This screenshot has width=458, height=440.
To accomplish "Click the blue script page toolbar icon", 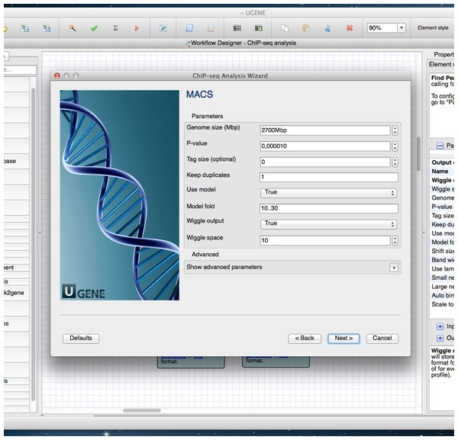I will pyautogui.click(x=189, y=28).
